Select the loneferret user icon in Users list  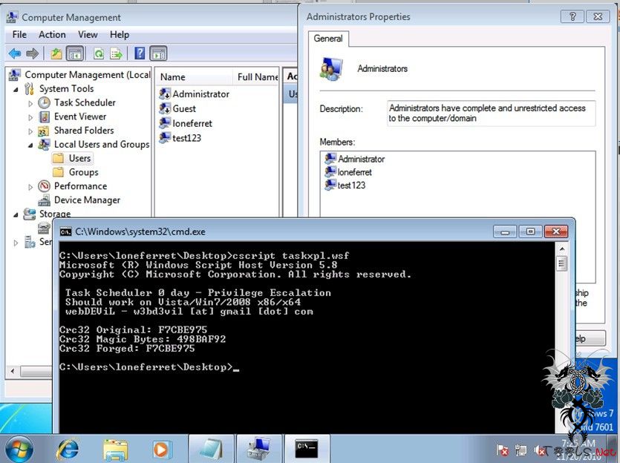click(x=165, y=123)
